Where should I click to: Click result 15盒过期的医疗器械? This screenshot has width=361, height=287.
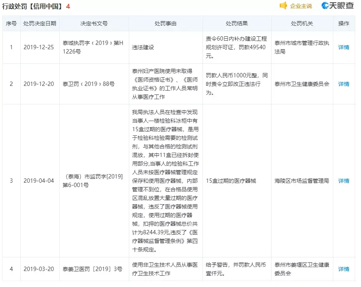231,181
